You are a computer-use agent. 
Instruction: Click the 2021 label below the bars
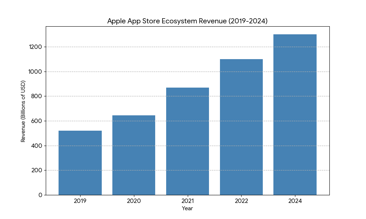(x=187, y=201)
